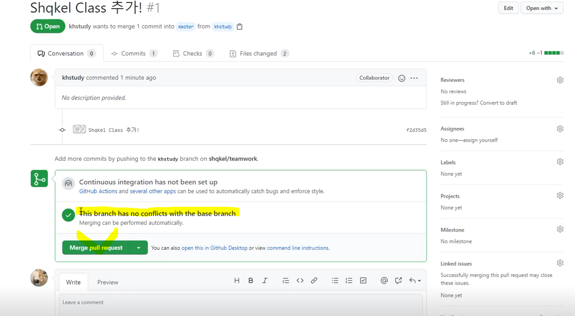Image resolution: width=575 pixels, height=316 pixels.
Task: Click the '1 minute ago' timestamp
Action: pyautogui.click(x=138, y=77)
